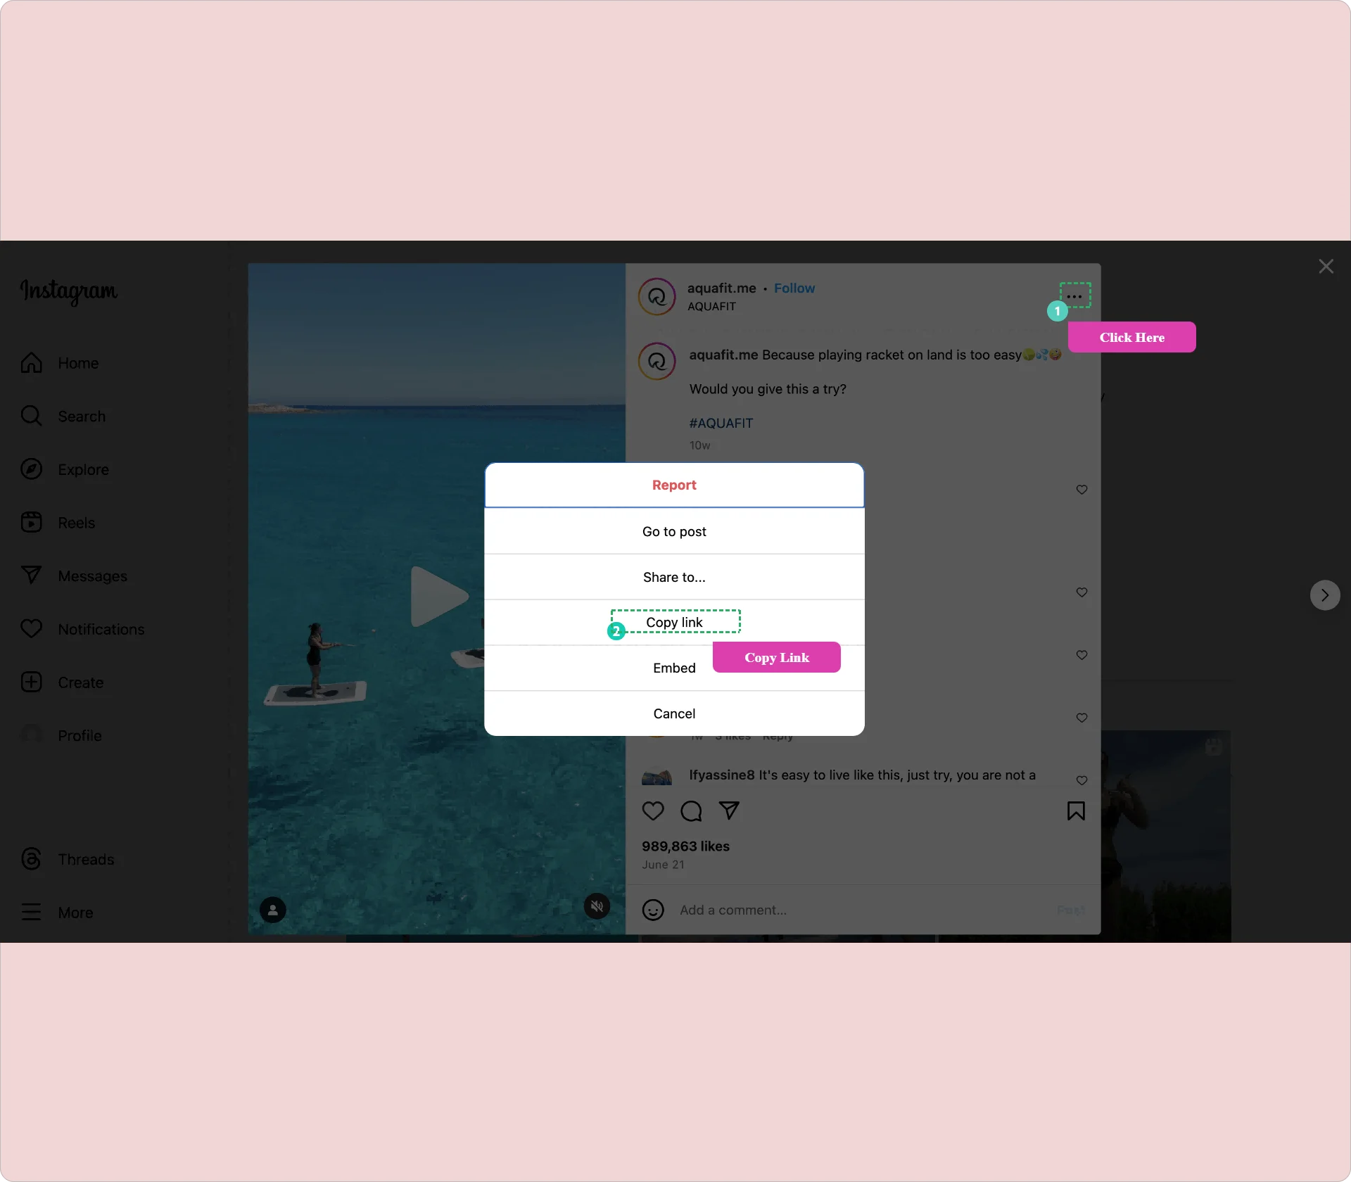The image size is (1351, 1182).
Task: Click the Reels icon in sidebar
Action: click(x=31, y=521)
